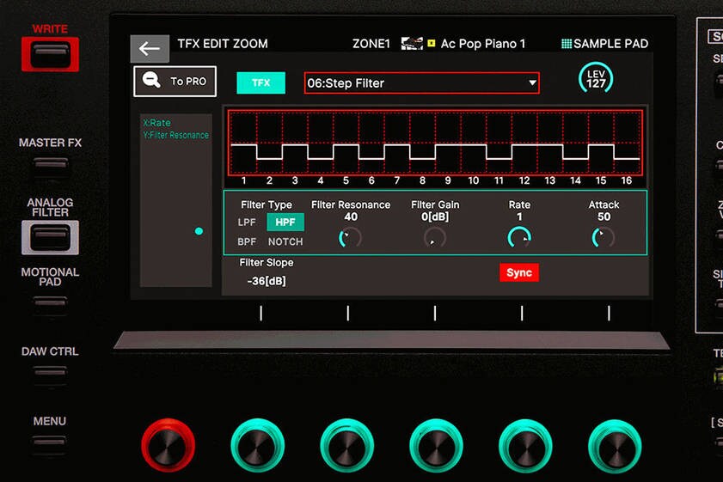Open the 06:Step Filter effect dropdown

click(421, 83)
